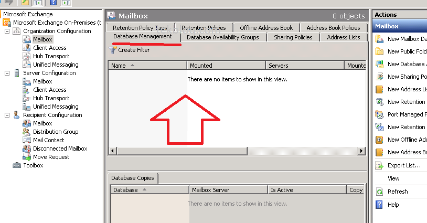
Task: Sort by the Mailbox Server column header
Action: pos(228,190)
